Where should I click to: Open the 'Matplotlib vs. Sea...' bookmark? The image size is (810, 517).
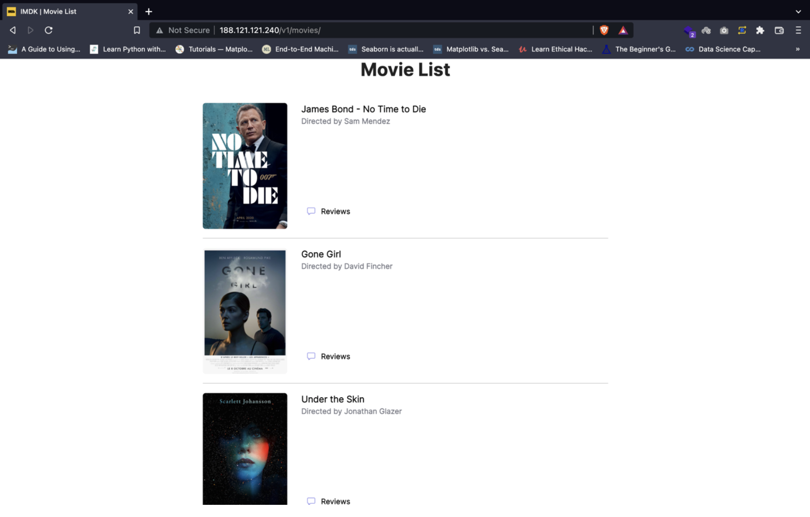click(471, 49)
